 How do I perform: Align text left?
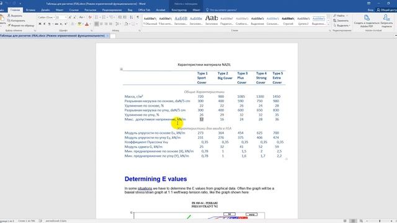coord(97,24)
